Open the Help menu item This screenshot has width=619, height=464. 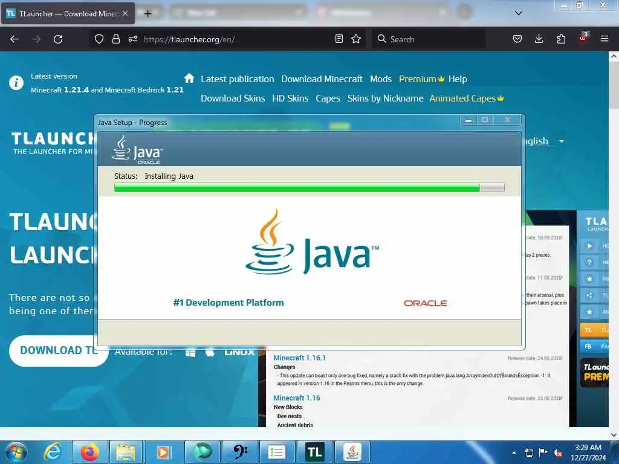458,79
